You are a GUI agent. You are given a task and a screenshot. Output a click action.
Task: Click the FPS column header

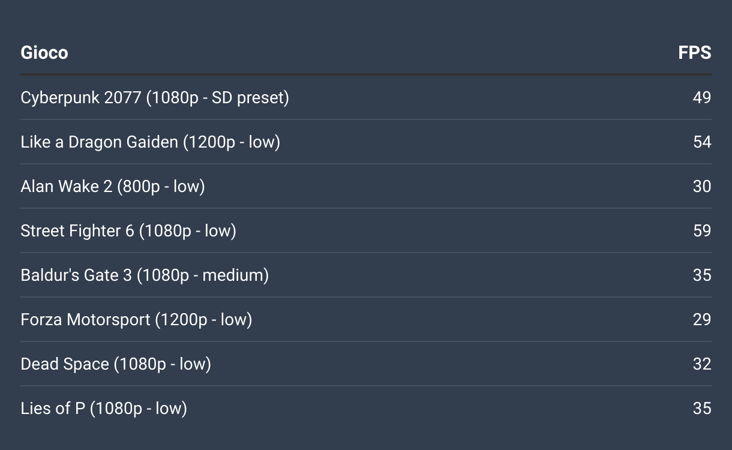[695, 53]
